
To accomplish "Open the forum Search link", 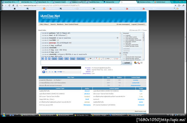I will pos(53,24).
